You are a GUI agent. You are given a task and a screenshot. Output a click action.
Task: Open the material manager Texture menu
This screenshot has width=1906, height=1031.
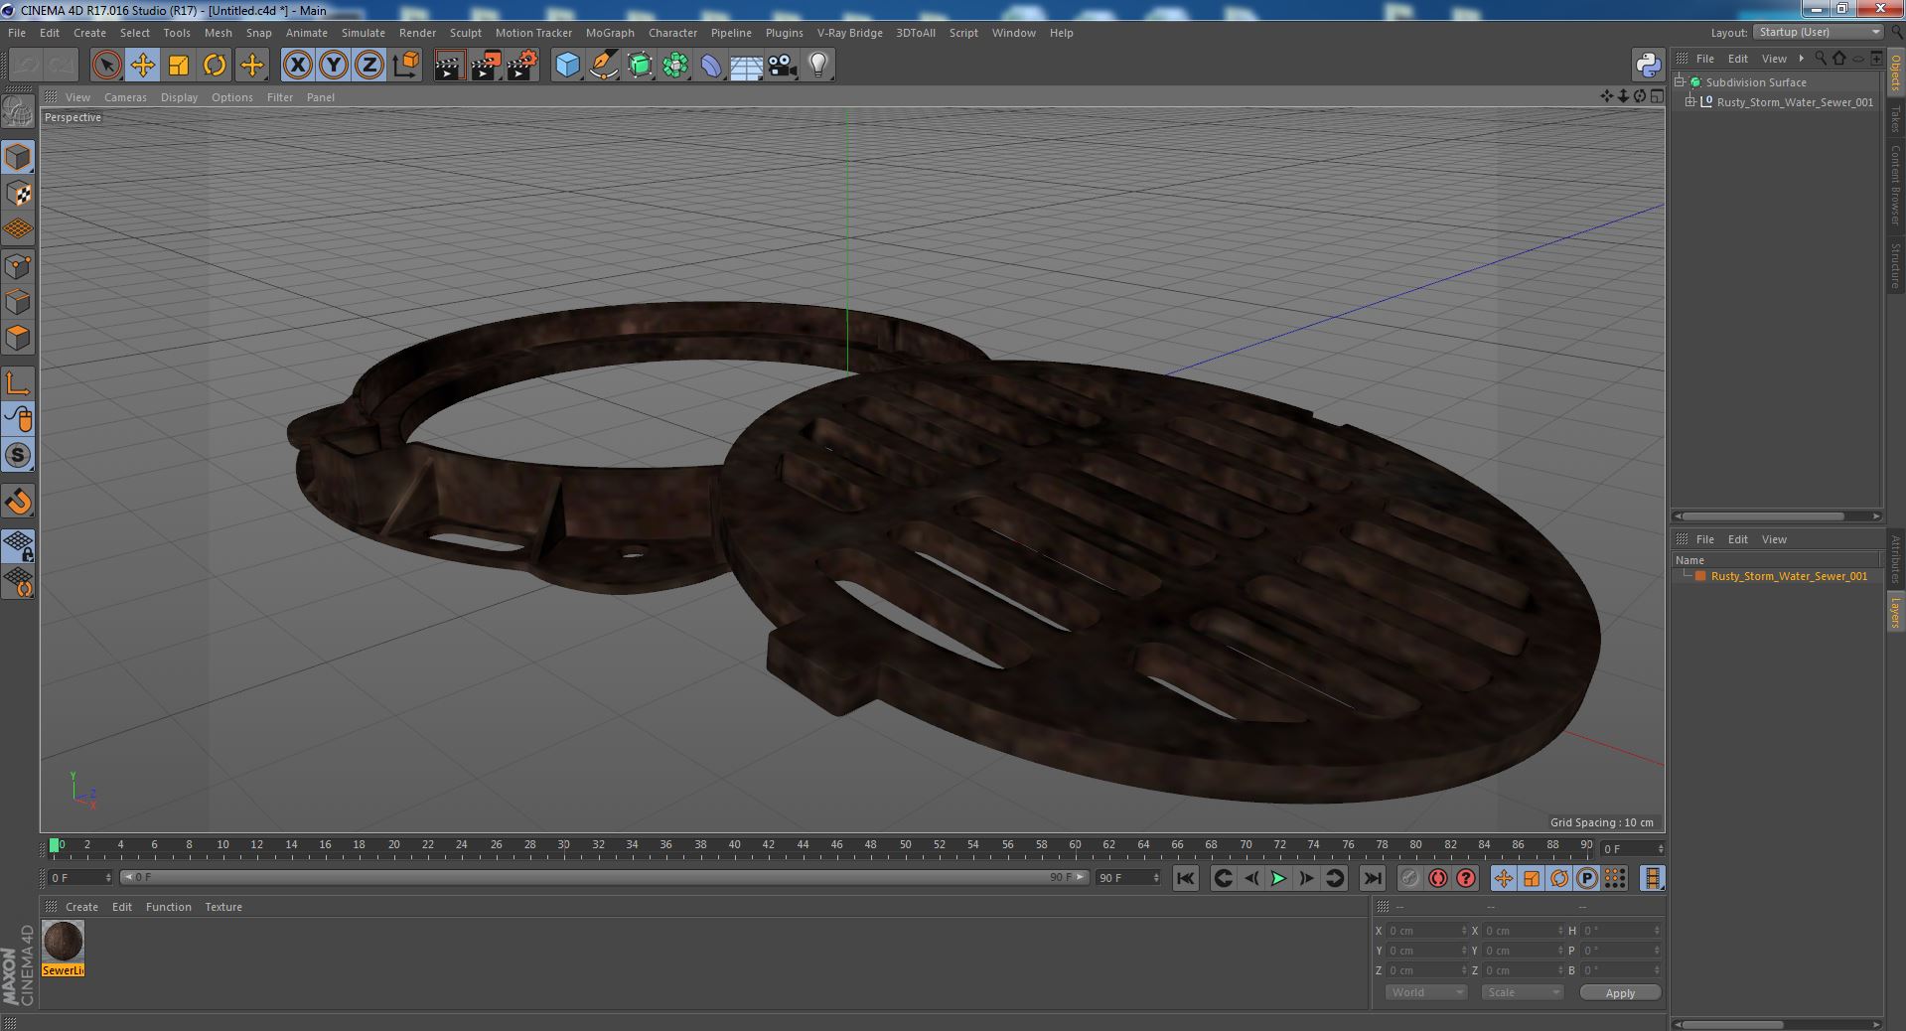coord(223,907)
